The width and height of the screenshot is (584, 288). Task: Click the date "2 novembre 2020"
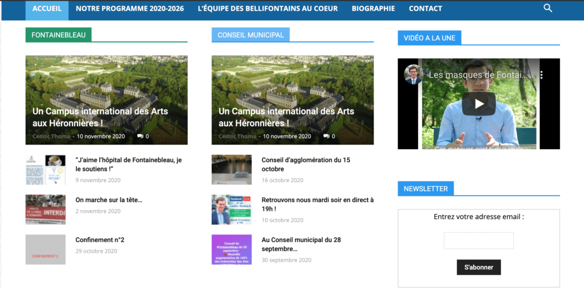point(98,211)
